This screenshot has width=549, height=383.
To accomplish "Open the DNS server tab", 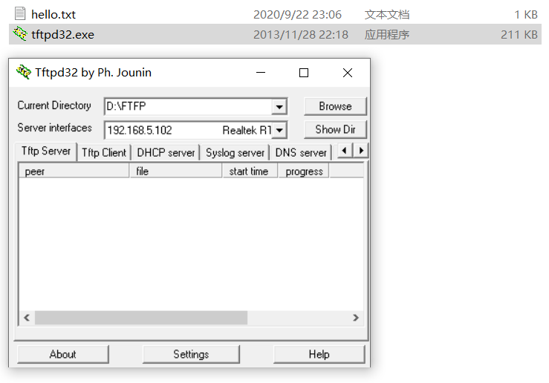I will pos(301,153).
